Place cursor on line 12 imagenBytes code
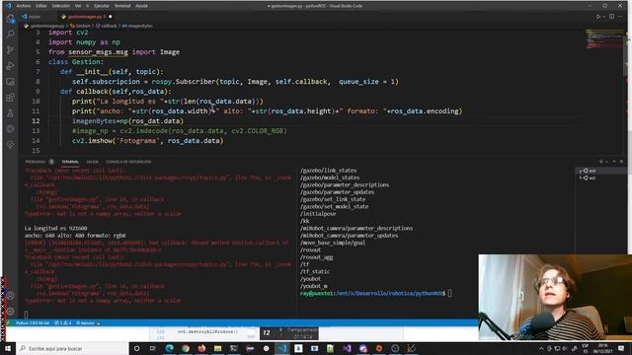 coord(127,121)
